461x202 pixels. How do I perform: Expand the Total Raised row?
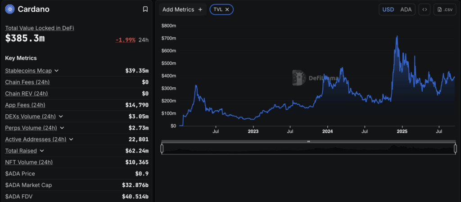[42, 151]
